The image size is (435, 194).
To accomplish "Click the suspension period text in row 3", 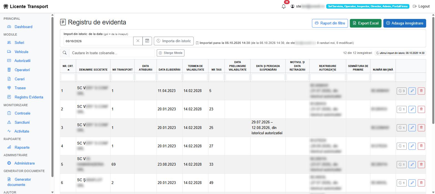I will pos(267,128).
